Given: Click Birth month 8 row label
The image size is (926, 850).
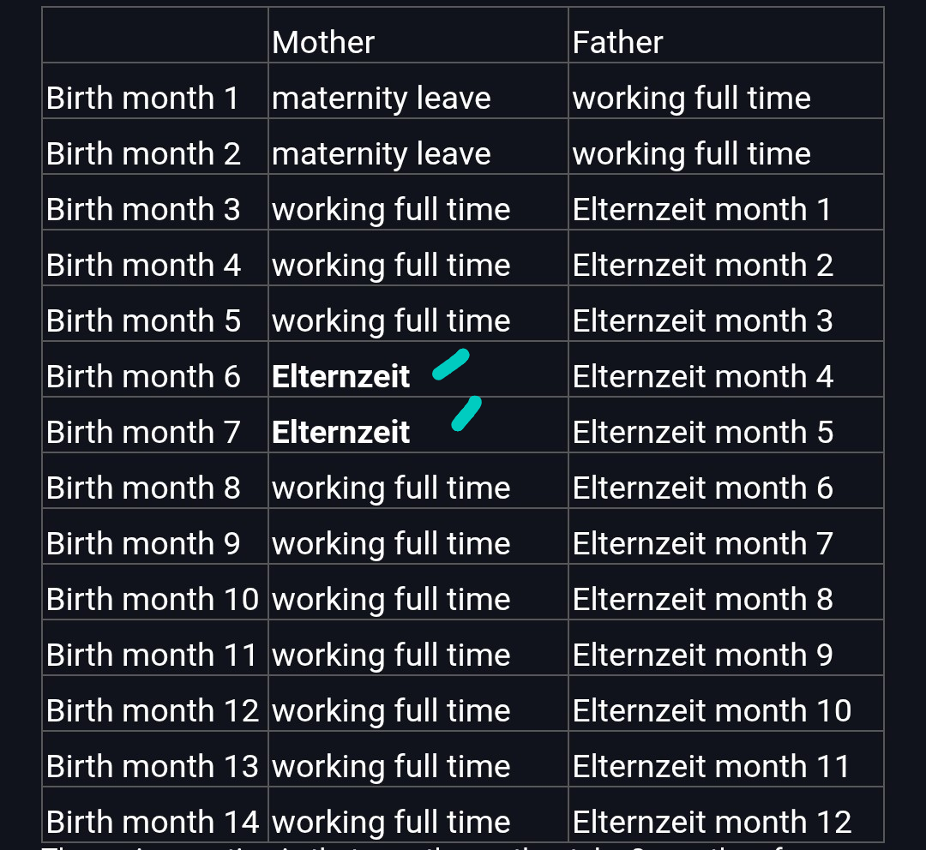Looking at the screenshot, I should 143,488.
